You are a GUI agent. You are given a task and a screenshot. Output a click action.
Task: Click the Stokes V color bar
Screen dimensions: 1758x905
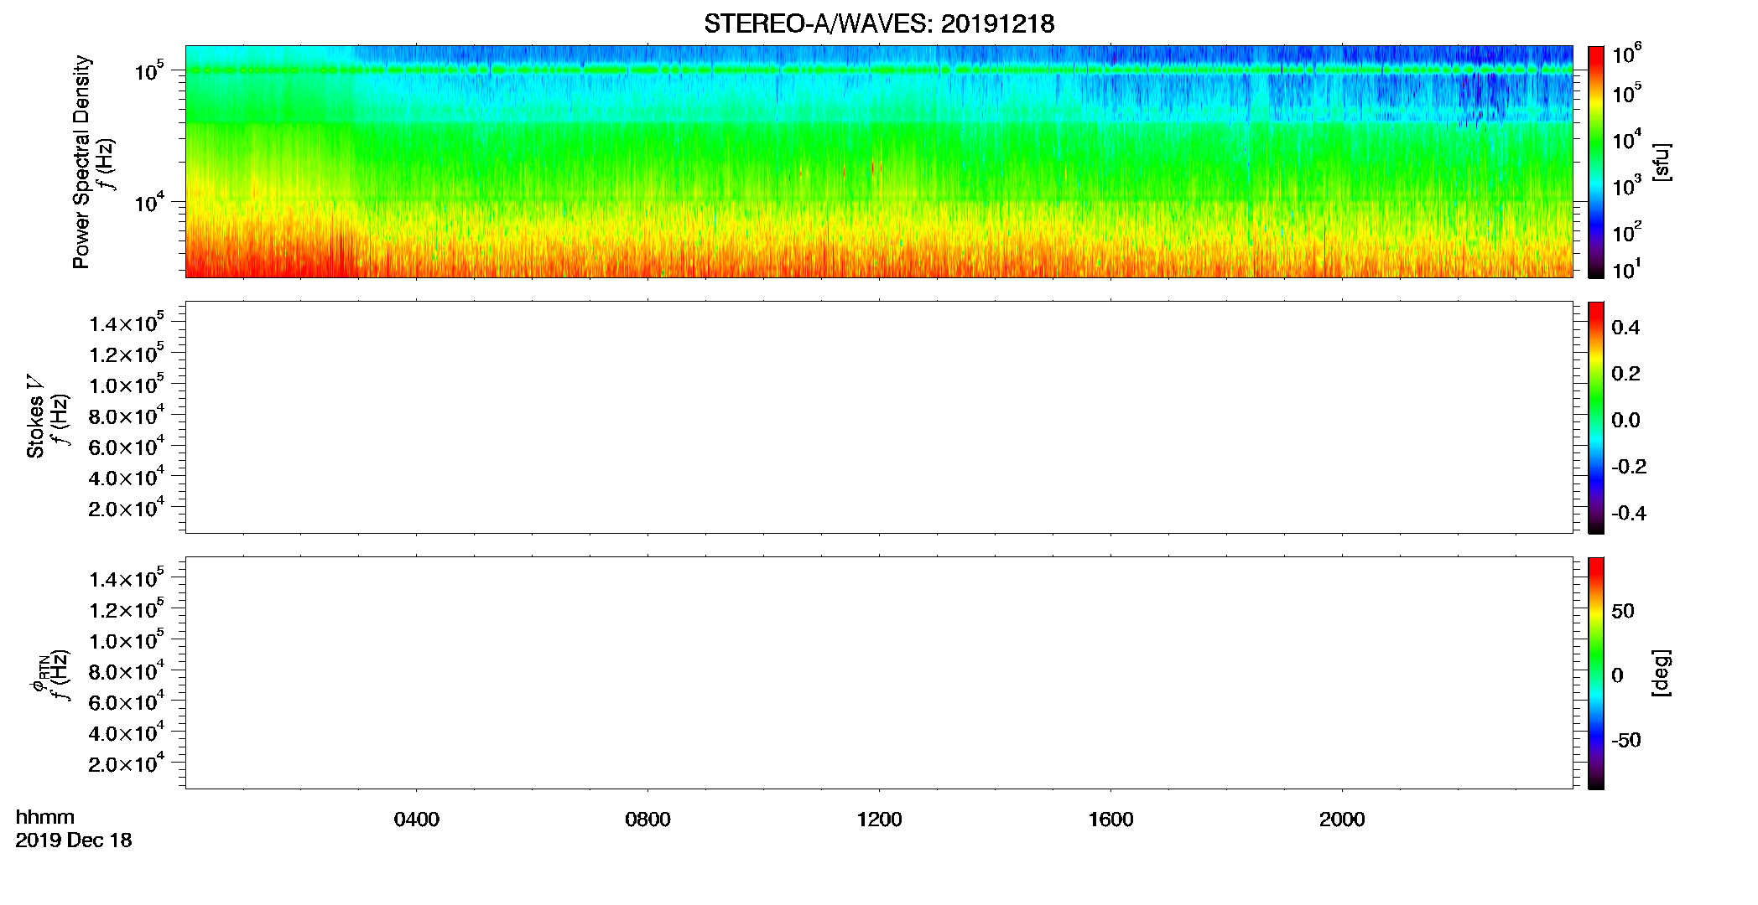[1596, 417]
